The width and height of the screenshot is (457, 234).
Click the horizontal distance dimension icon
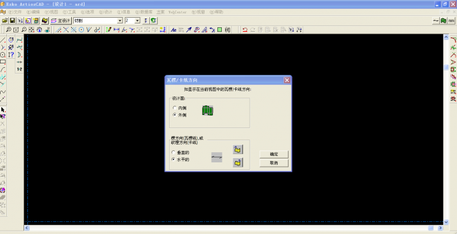click(x=116, y=30)
